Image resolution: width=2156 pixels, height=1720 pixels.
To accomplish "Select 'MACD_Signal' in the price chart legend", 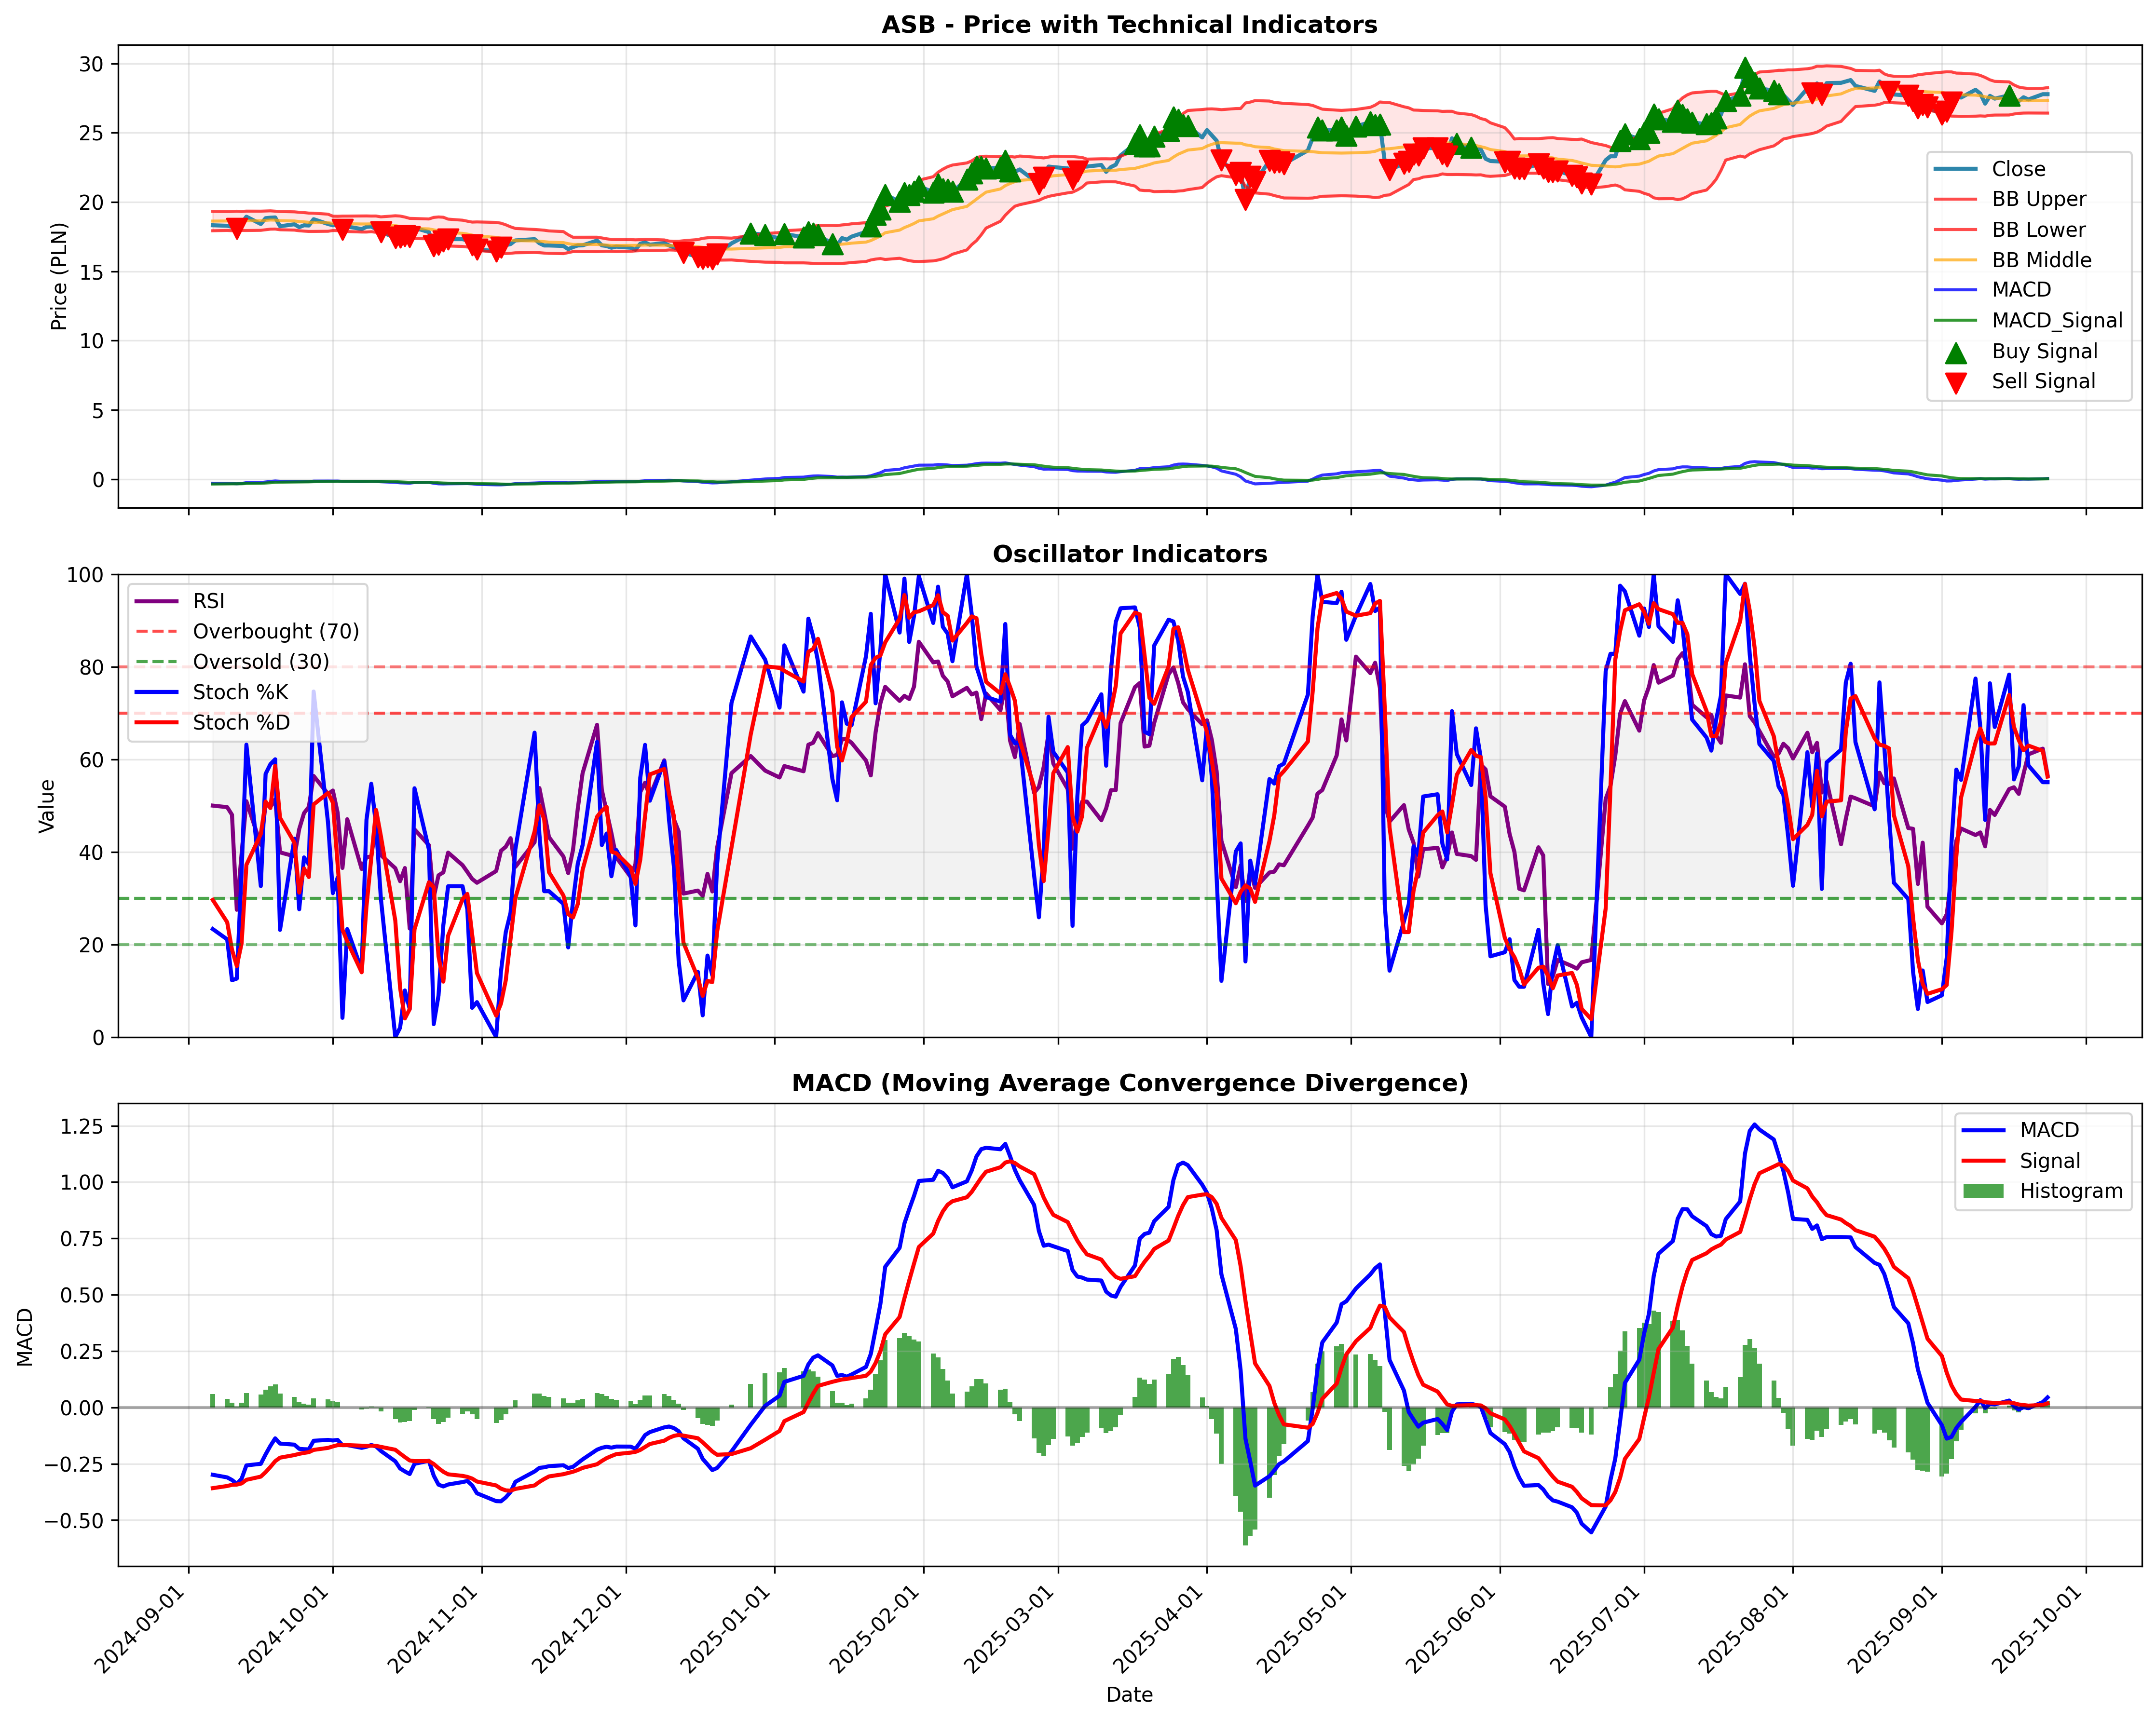I will point(2057,320).
